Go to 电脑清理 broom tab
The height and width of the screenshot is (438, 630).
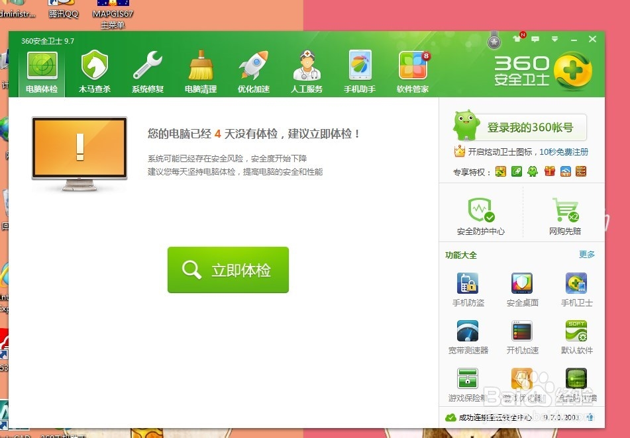tap(201, 73)
